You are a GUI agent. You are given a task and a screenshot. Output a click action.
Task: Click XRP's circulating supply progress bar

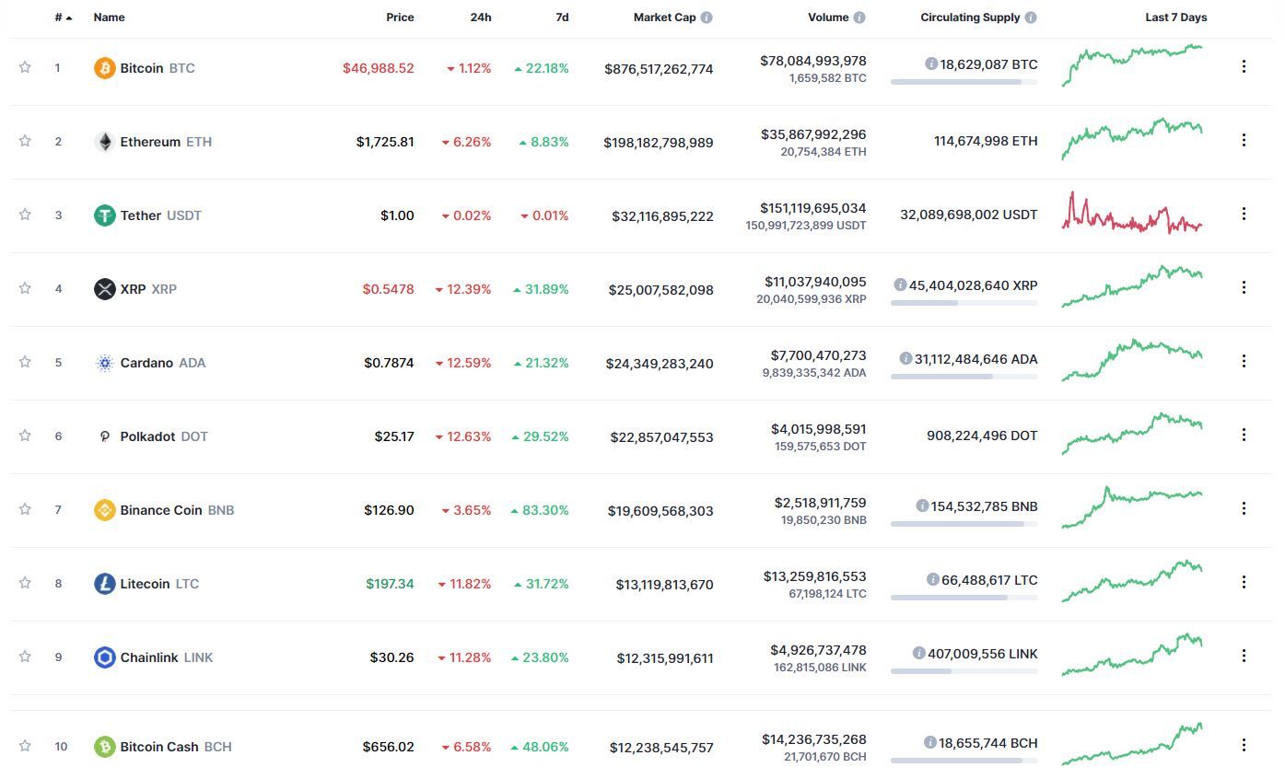click(x=964, y=303)
